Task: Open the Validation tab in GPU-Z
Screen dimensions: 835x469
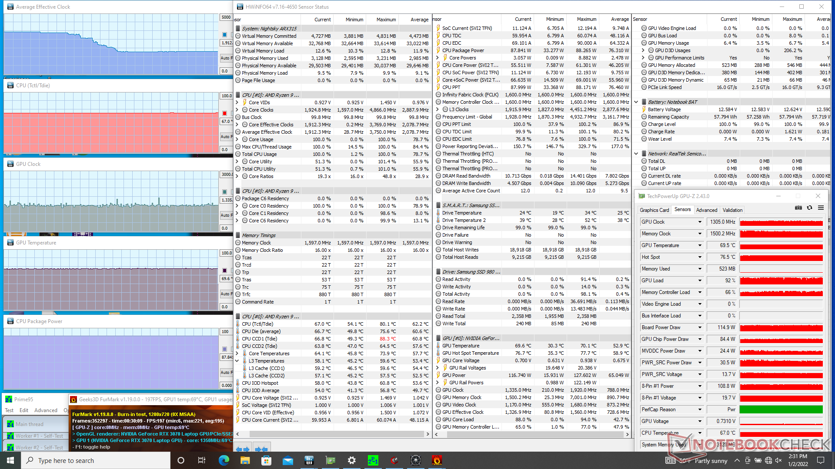Action: pos(732,210)
